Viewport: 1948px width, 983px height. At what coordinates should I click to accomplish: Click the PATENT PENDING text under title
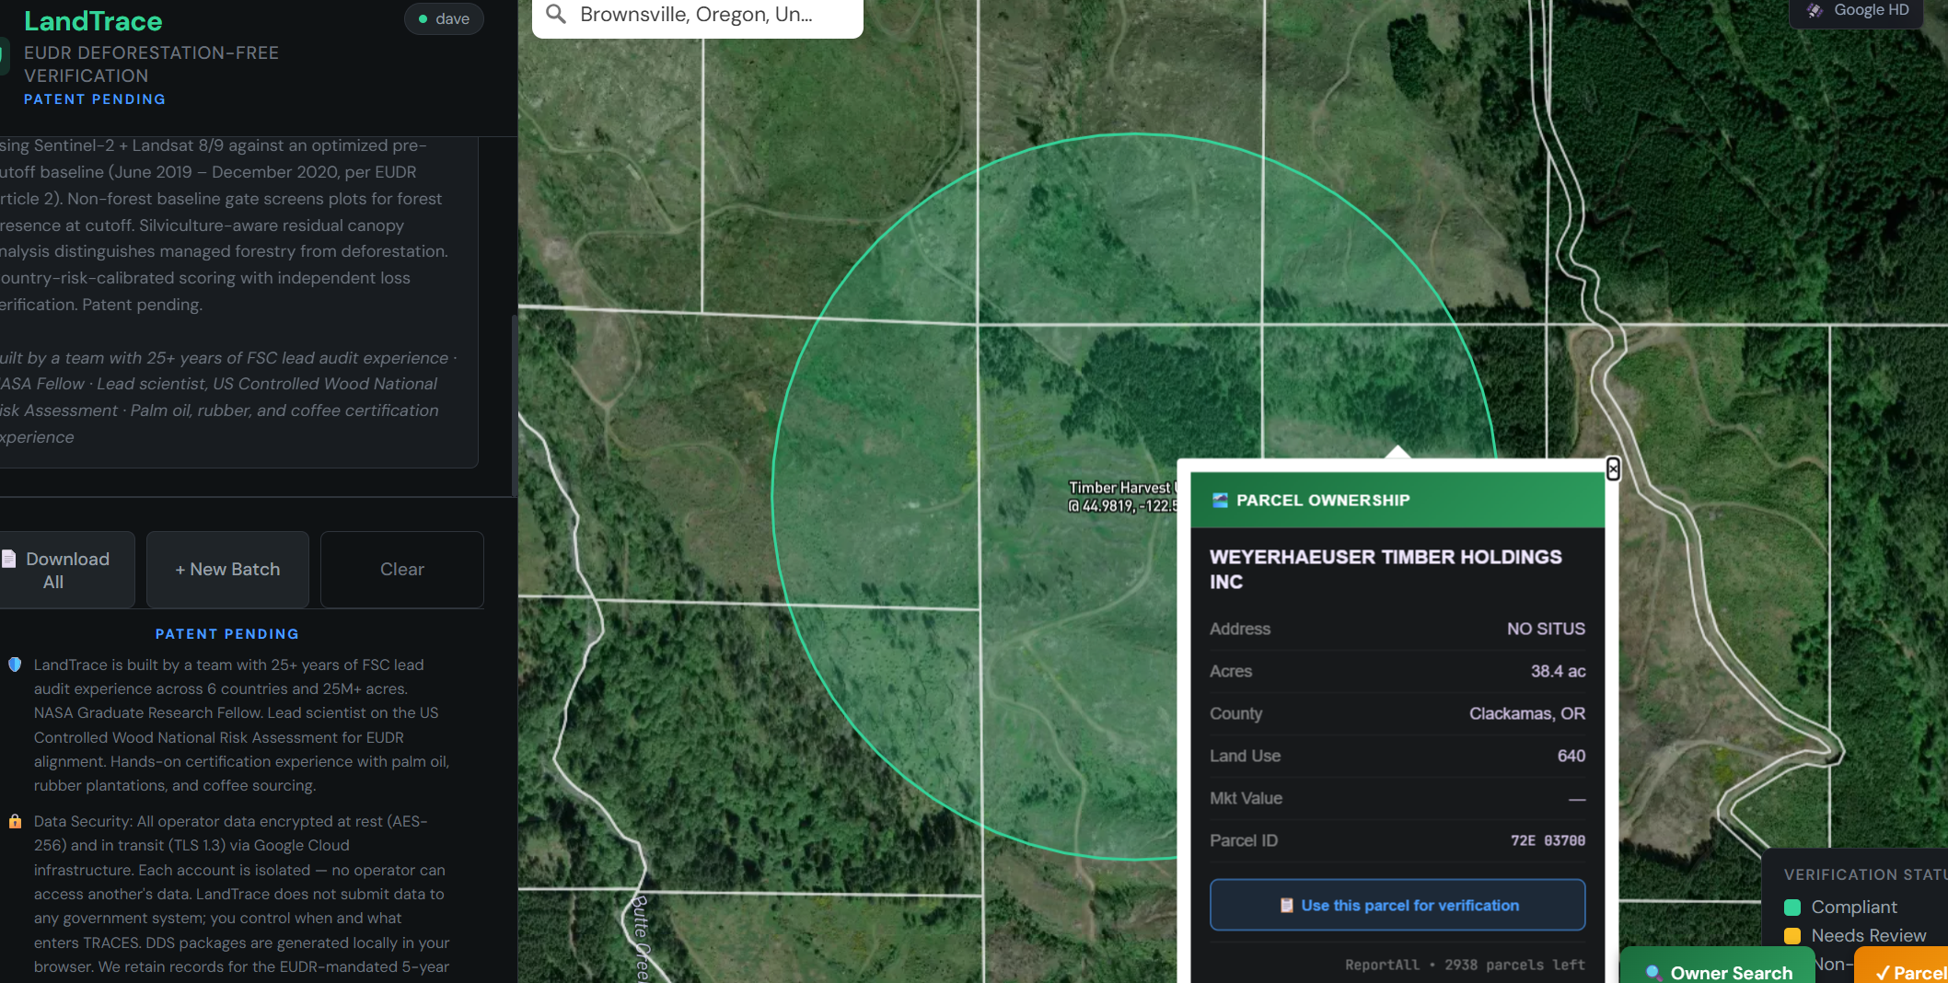click(x=95, y=99)
